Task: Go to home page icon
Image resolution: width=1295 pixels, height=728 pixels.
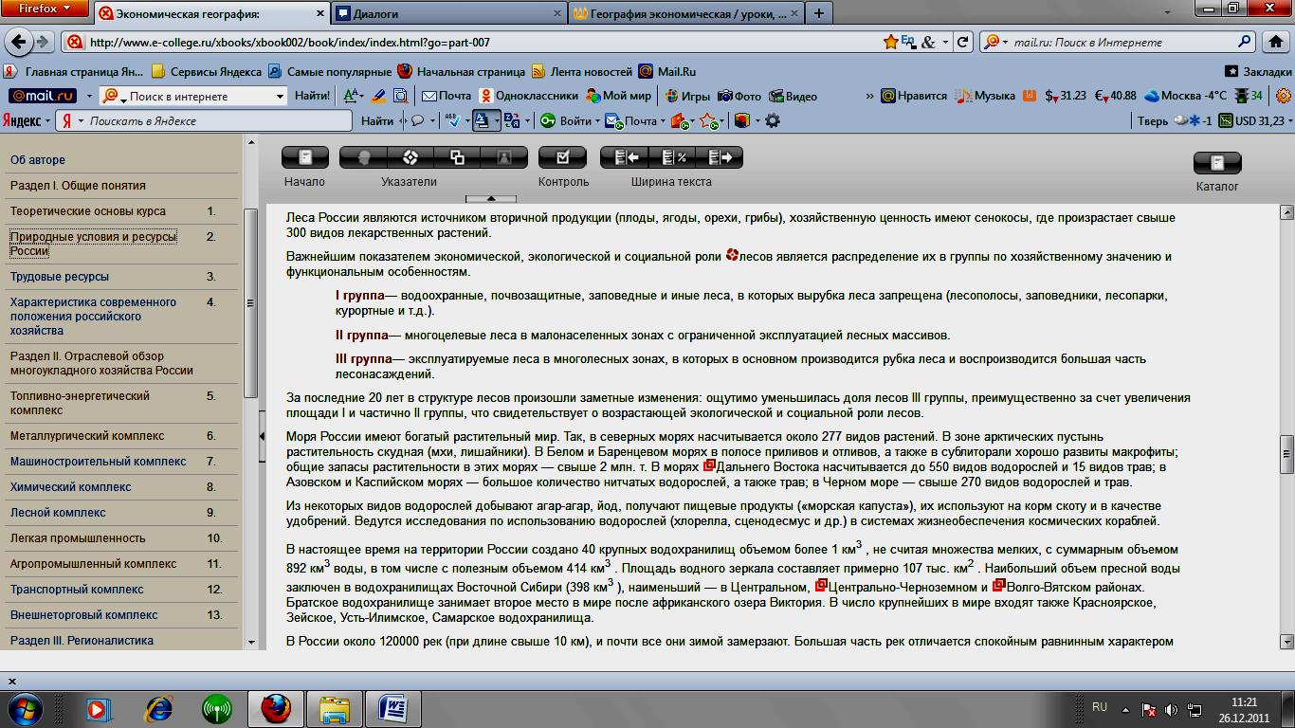Action: click(x=1276, y=42)
